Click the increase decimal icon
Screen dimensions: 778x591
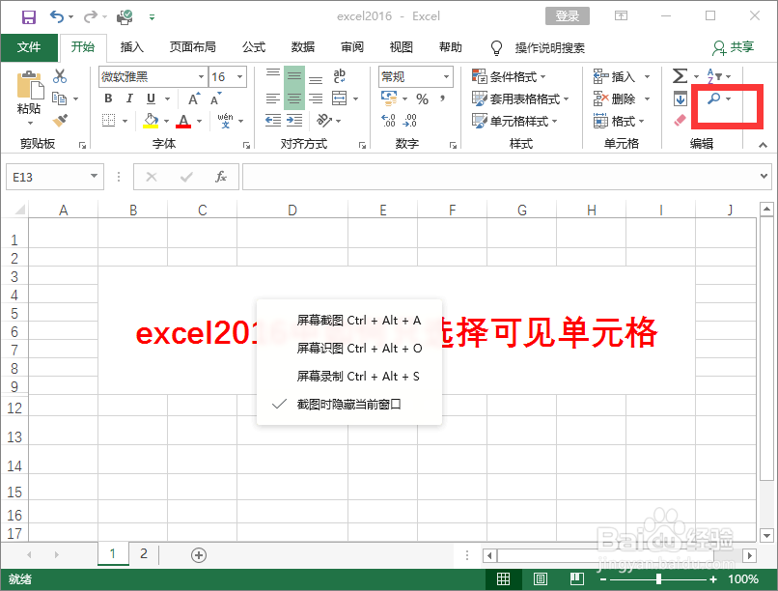click(388, 120)
